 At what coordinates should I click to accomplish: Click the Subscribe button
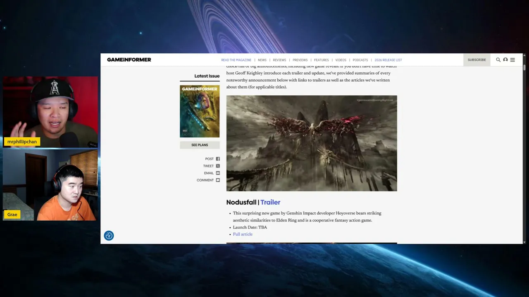[477, 60]
